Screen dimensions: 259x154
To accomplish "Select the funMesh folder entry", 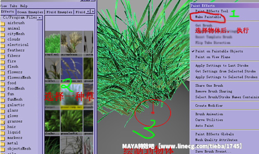I will click(15, 100).
